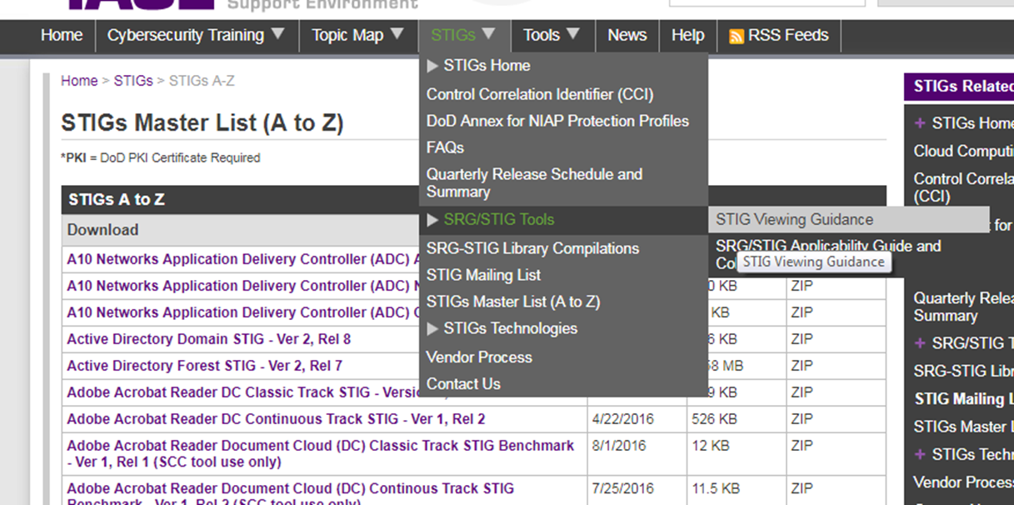Choose STIG Viewing Guidance submenu item
This screenshot has width=1014, height=505.
pos(794,220)
